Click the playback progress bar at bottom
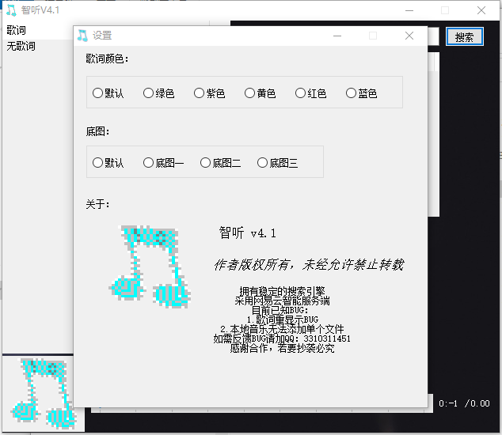 click(x=261, y=410)
